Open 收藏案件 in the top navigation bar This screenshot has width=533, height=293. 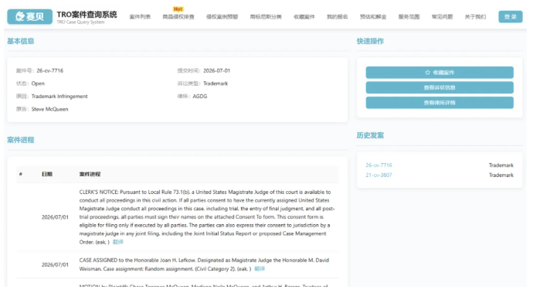pyautogui.click(x=304, y=17)
